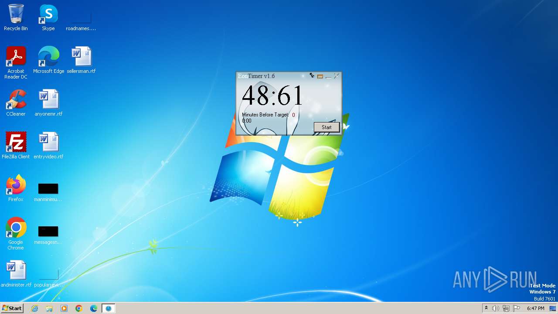This screenshot has height=314, width=558.
Task: Click the network tray icon
Action: 506,308
